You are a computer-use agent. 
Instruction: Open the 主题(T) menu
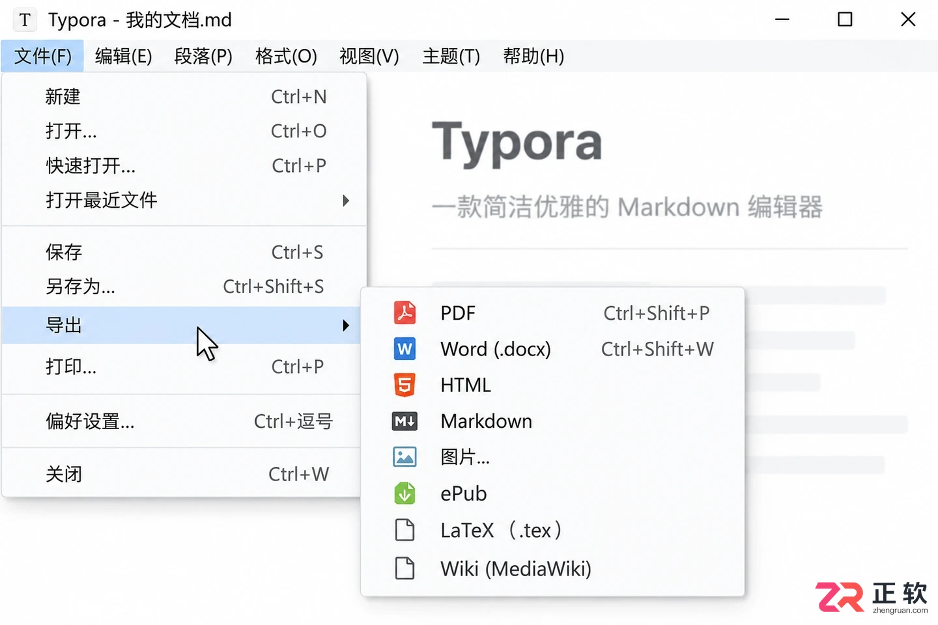451,56
